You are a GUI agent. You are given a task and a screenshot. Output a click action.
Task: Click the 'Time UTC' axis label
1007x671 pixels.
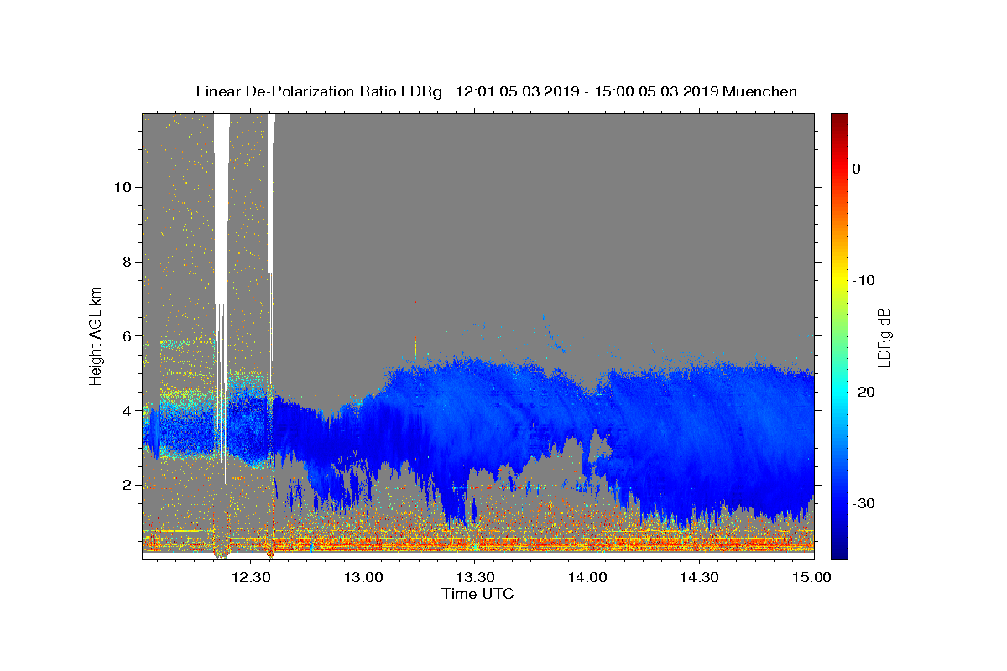pos(477,594)
